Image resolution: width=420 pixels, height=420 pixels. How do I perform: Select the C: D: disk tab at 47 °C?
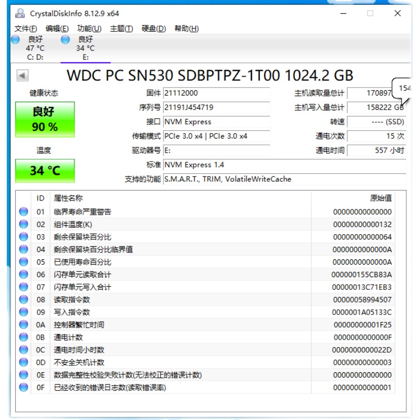click(x=35, y=48)
